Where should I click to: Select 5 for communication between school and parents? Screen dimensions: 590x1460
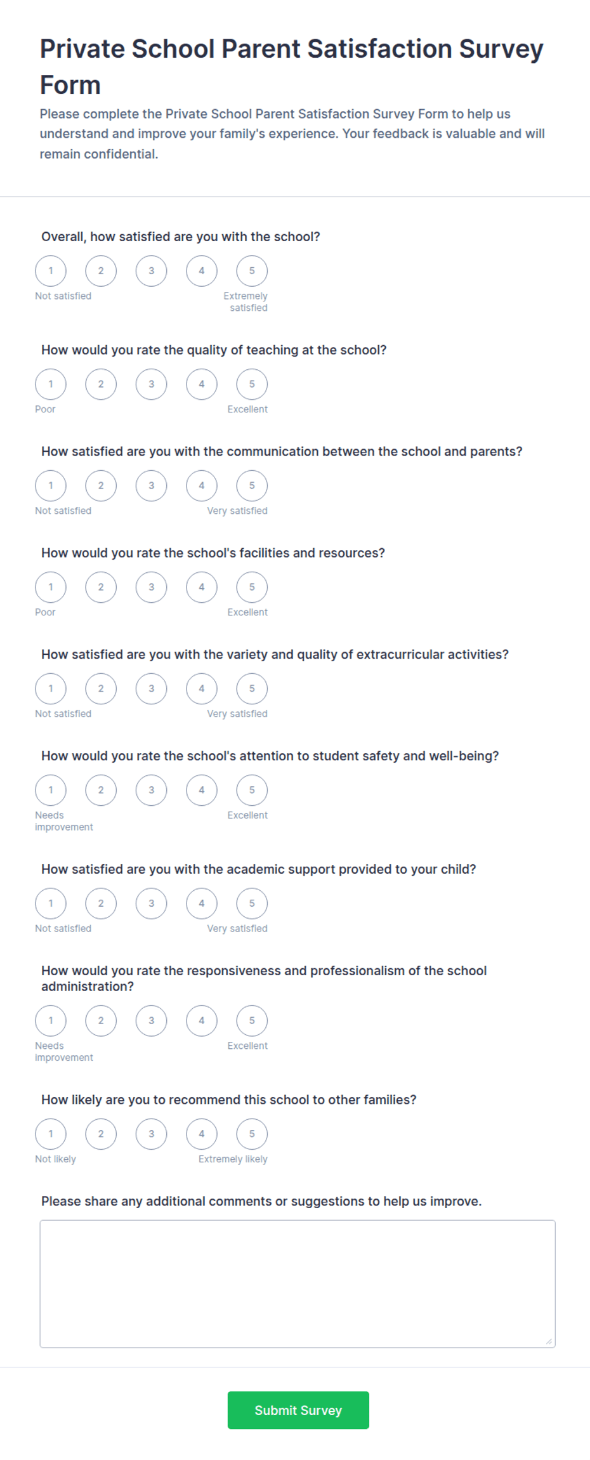[x=252, y=486]
